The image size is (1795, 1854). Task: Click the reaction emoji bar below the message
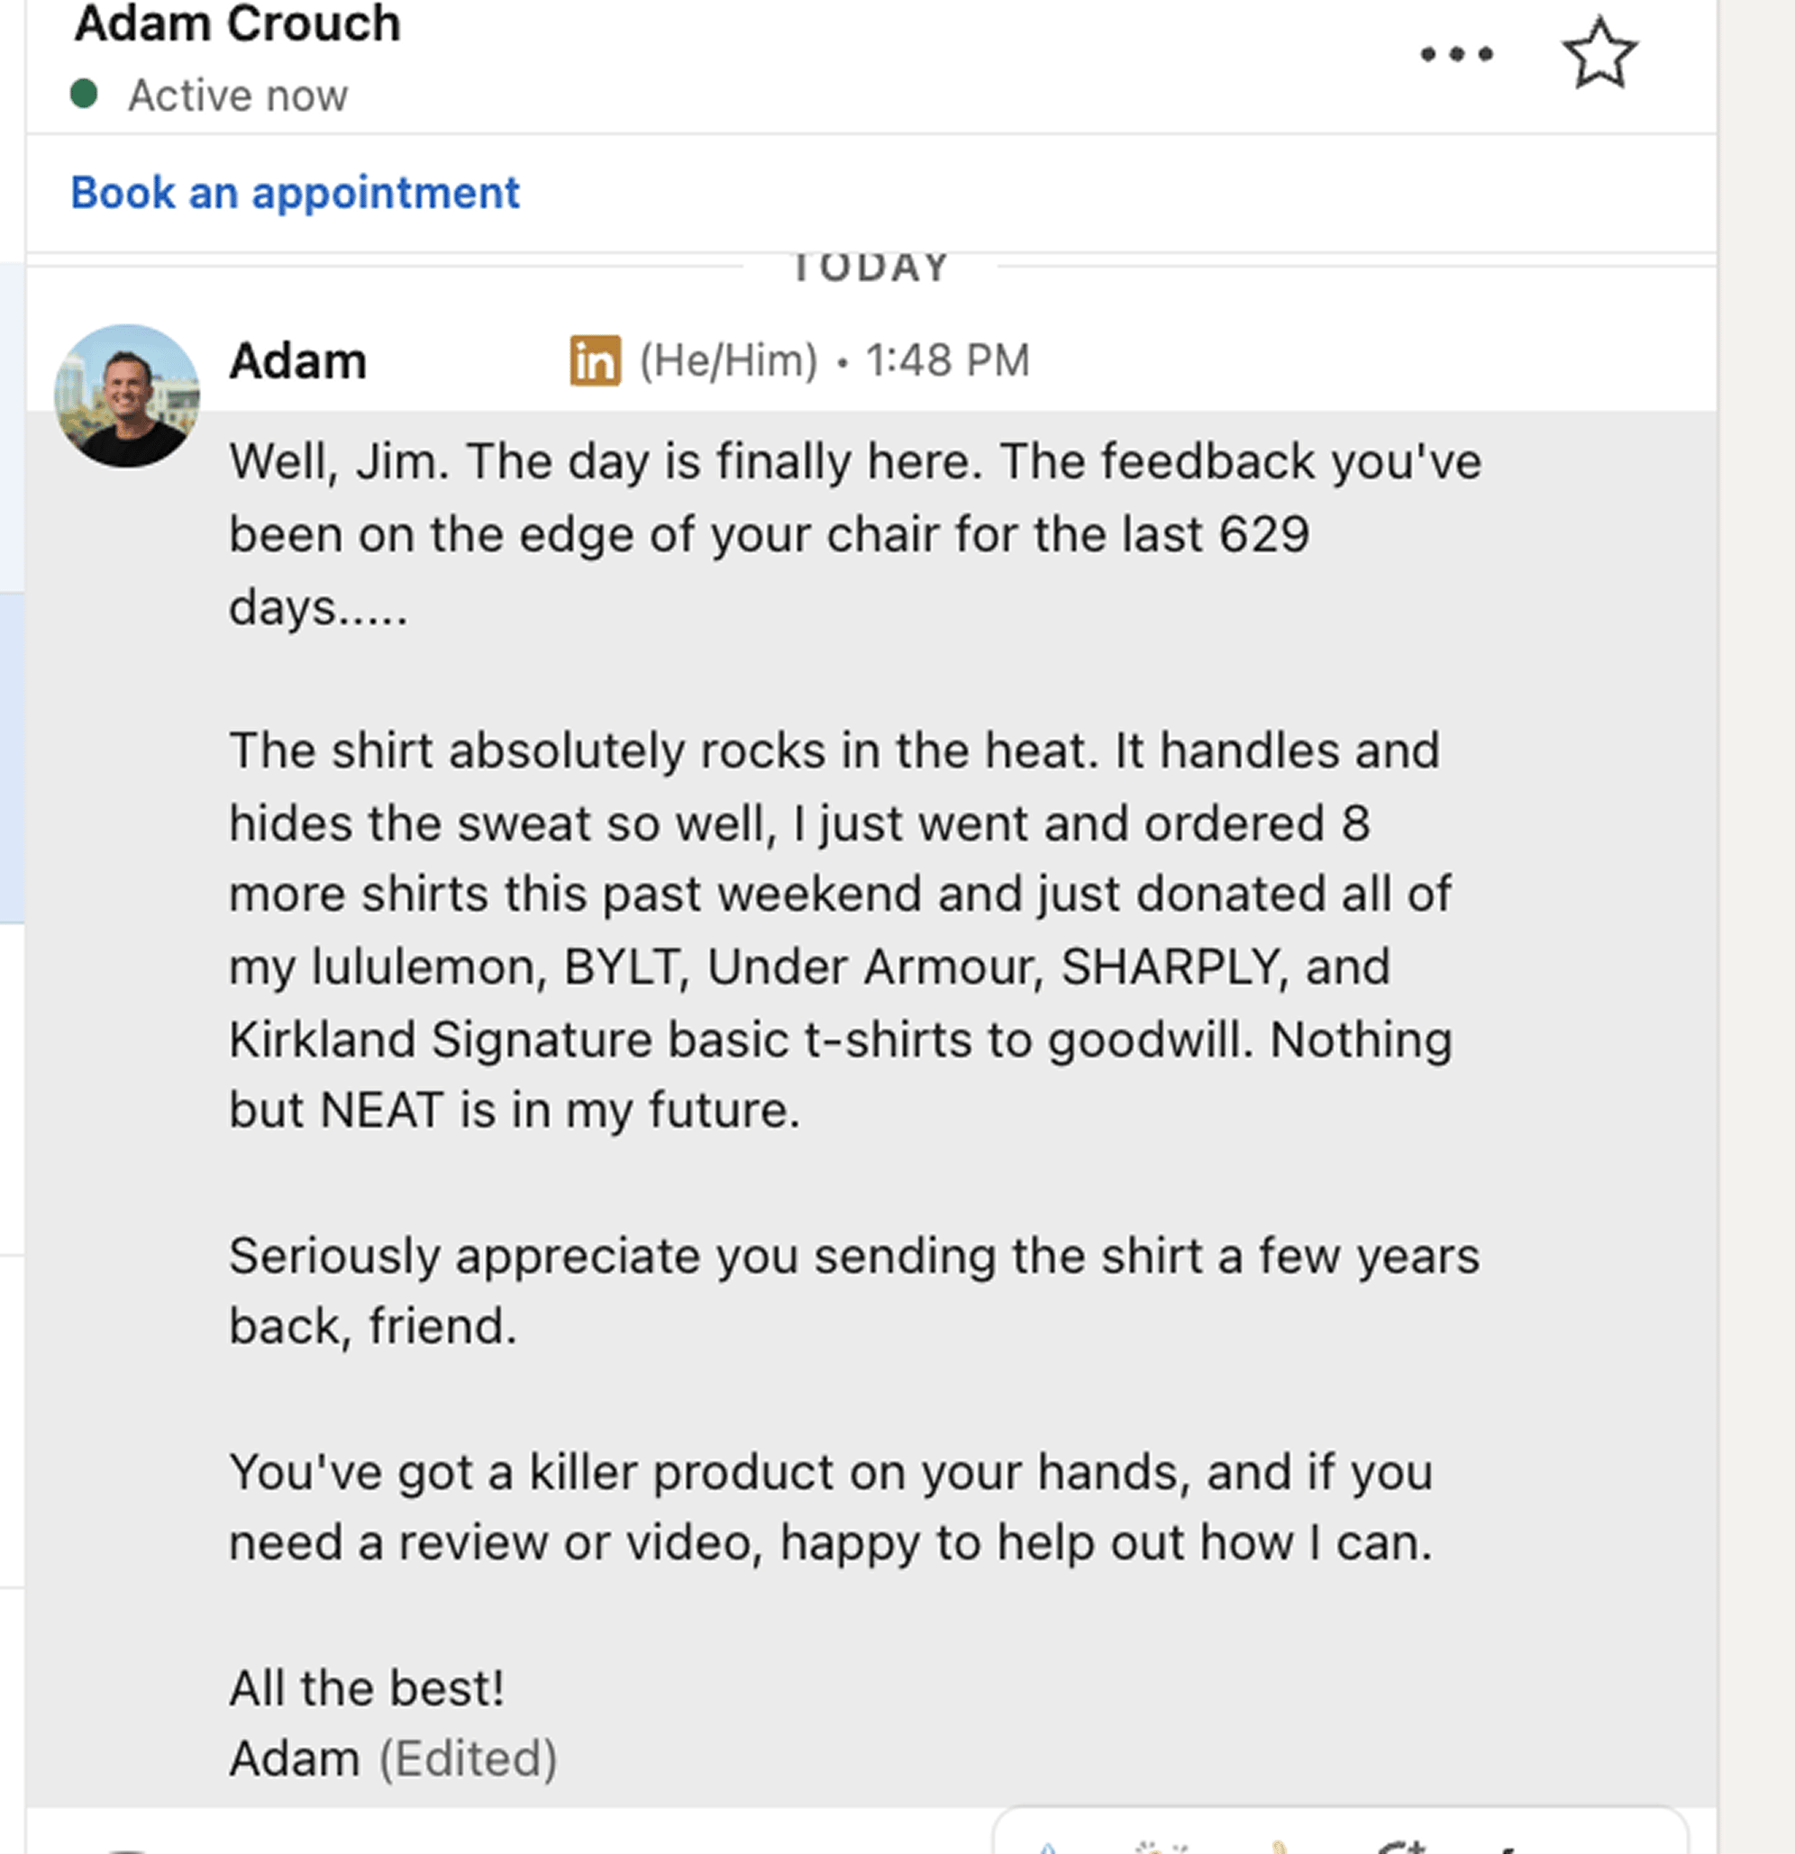[1339, 1833]
